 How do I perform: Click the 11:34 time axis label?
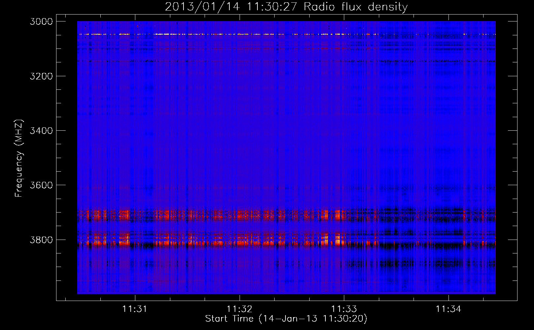pyautogui.click(x=448, y=309)
